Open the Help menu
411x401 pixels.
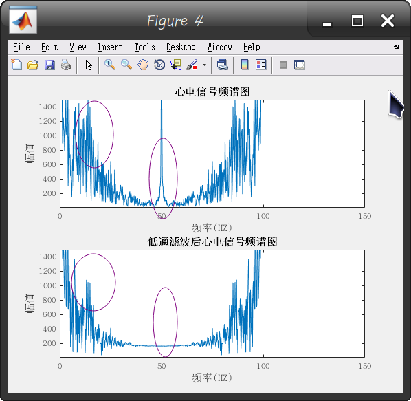(x=252, y=47)
